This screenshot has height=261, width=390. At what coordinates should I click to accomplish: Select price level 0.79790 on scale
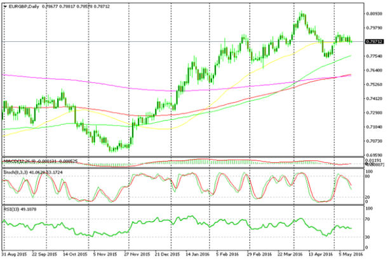point(374,28)
